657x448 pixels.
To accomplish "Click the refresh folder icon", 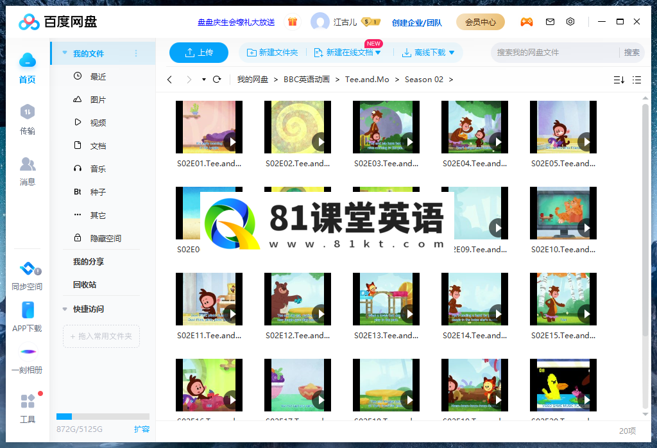I will [217, 80].
